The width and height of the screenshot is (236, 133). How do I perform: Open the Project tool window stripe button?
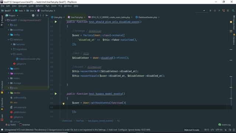(x=2, y=21)
